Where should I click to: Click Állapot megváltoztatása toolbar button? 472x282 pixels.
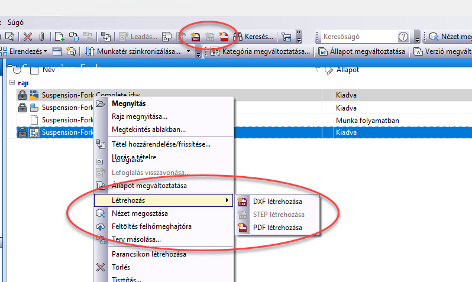tap(361, 51)
